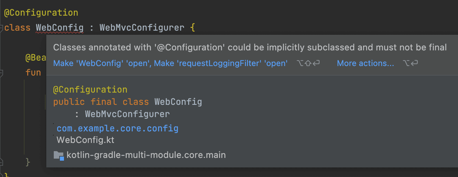Open the com.example.core.config package link

tap(117, 128)
